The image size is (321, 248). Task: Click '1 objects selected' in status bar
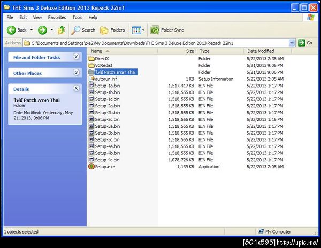pyautogui.click(x=21, y=231)
